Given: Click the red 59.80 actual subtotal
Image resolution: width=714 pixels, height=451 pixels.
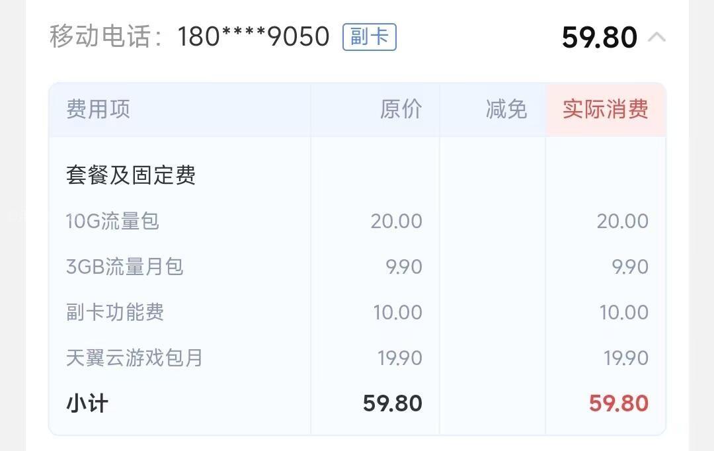Looking at the screenshot, I should tap(618, 403).
